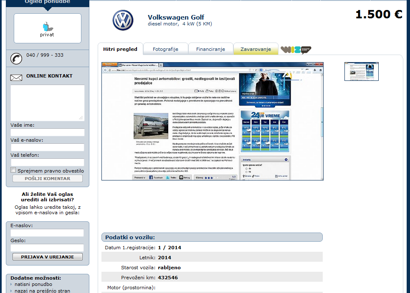Click the nazaj na prejšnjo stran link
This screenshot has height=293, width=410.
[42, 290]
